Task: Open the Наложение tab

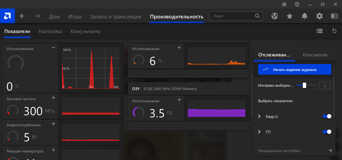Action: click(315, 55)
